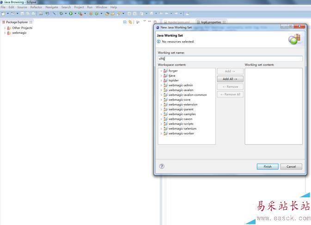Select Other Projects in Package Explorer
Viewport: 311px width, 225px height.
22,28
